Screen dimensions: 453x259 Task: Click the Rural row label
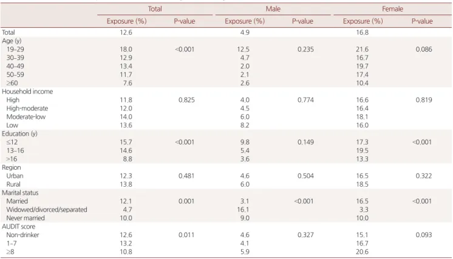(x=13, y=184)
